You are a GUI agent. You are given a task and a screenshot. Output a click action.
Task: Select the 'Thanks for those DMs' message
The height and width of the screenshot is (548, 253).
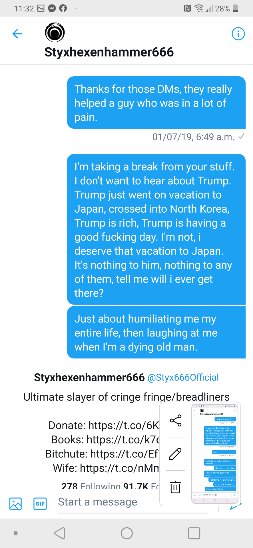pyautogui.click(x=156, y=103)
